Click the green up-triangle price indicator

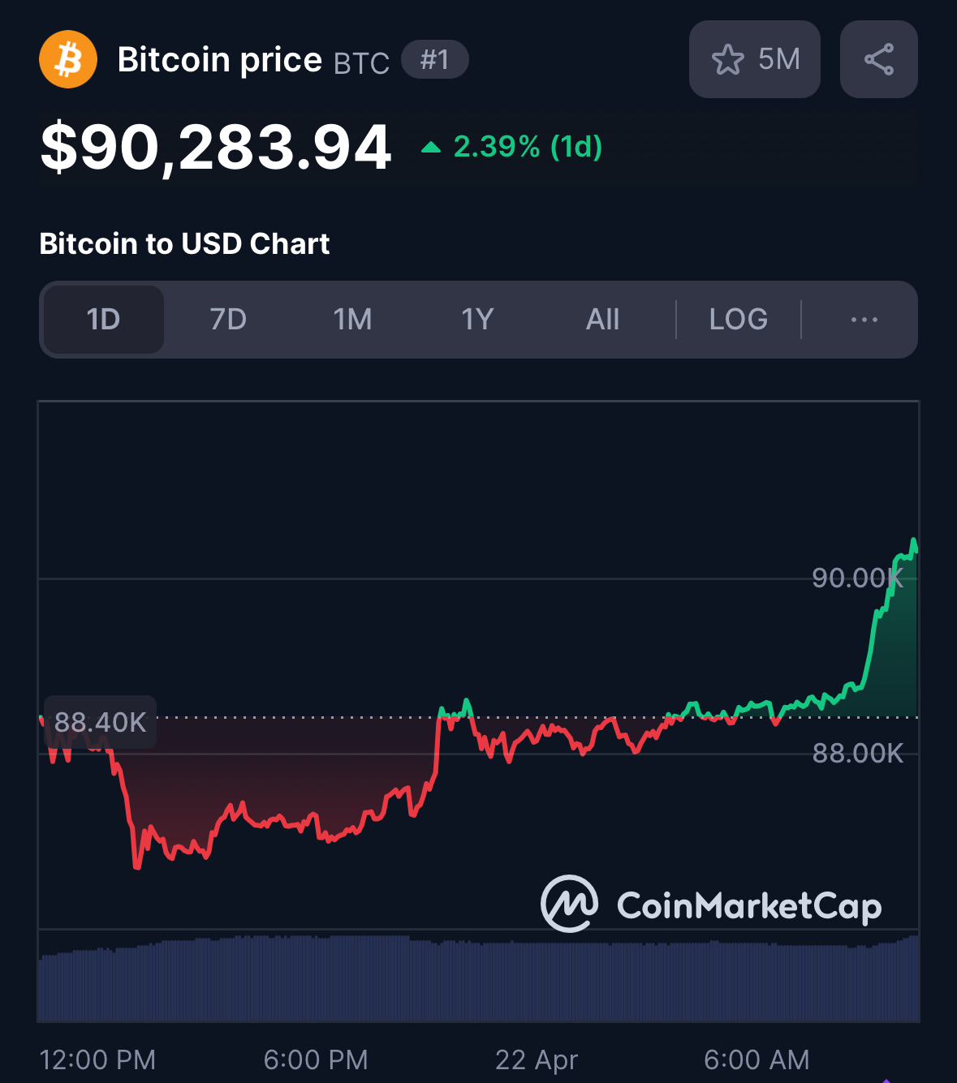click(x=431, y=147)
